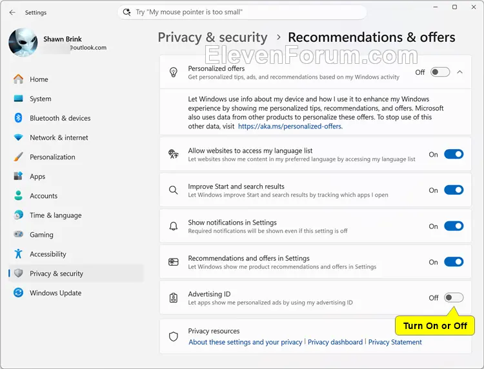
Task: Click the bell icon for notifications setting
Action: click(174, 226)
